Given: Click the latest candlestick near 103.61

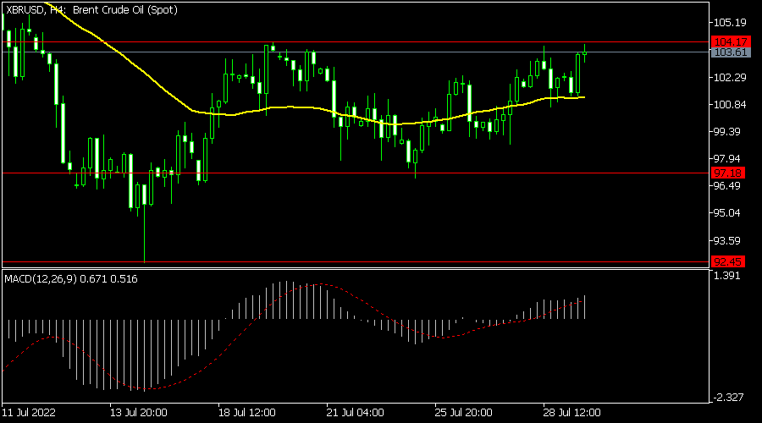Looking at the screenshot, I should tap(584, 53).
